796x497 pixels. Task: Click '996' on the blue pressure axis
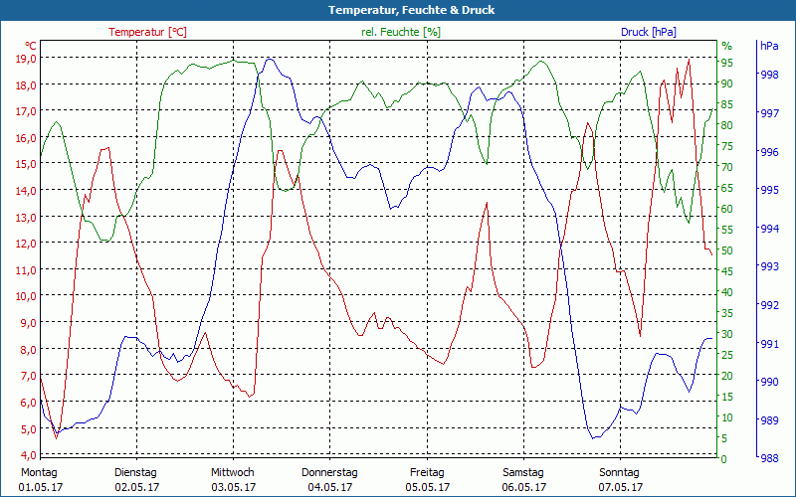pos(769,152)
